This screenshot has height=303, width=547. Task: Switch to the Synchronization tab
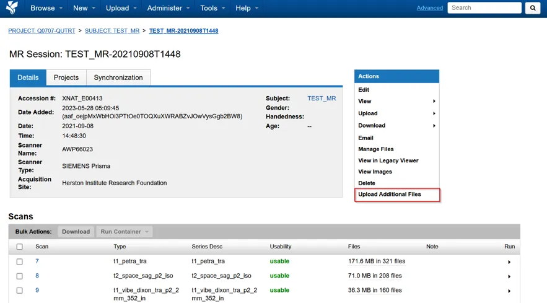coord(118,77)
